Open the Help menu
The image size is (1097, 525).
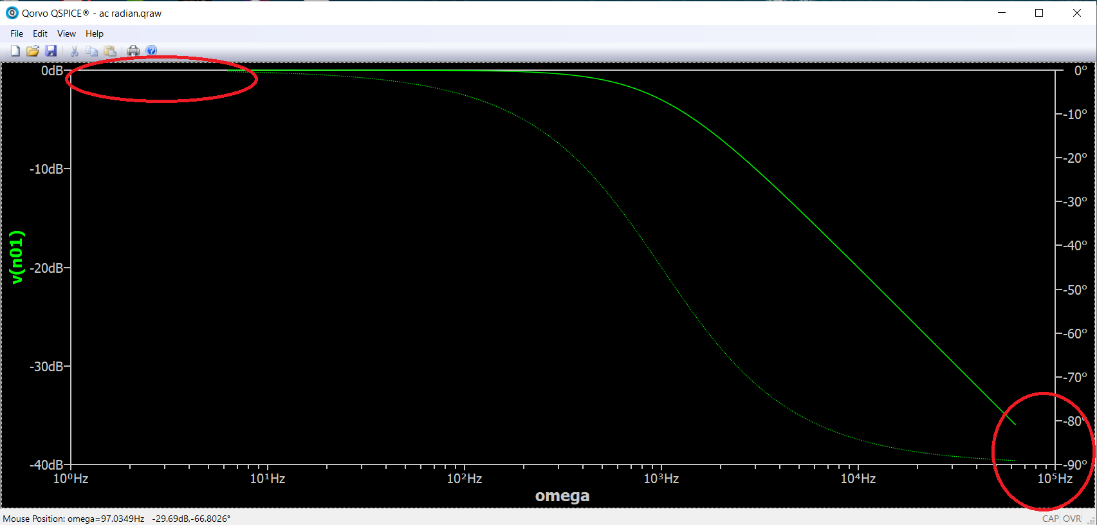coord(95,33)
